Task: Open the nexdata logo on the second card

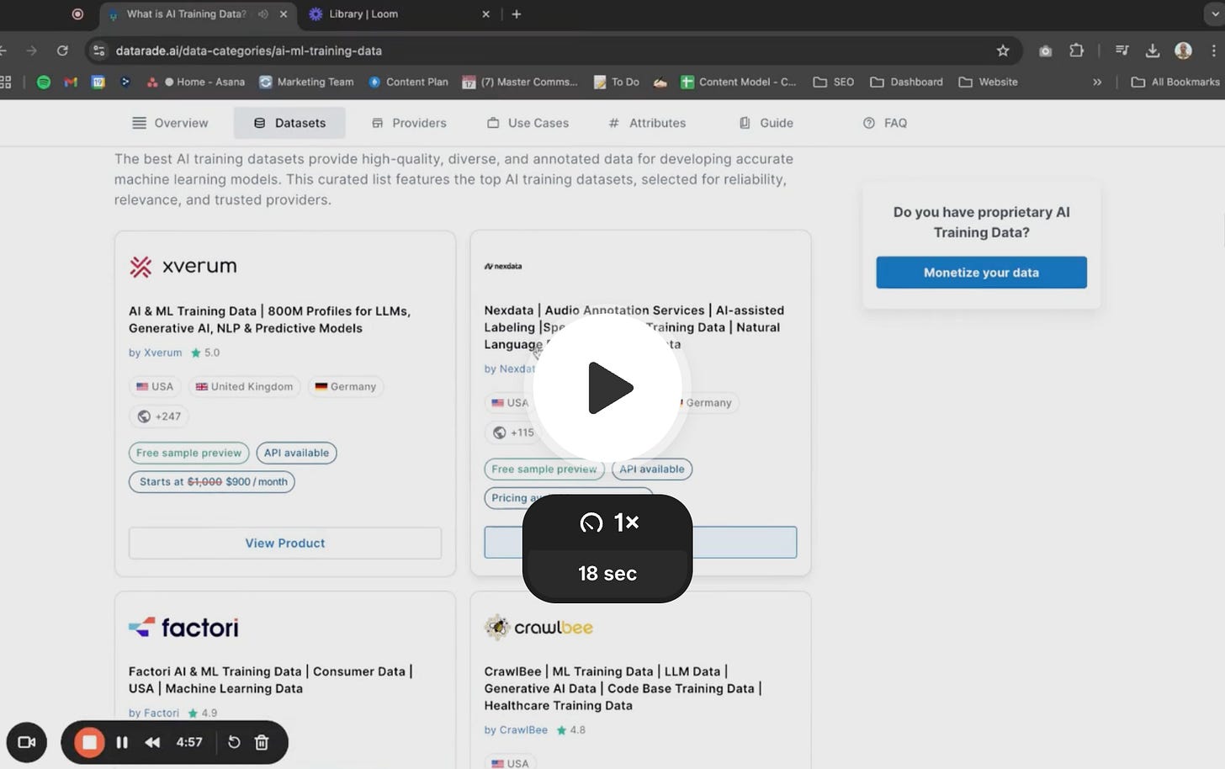Action: [x=503, y=266]
